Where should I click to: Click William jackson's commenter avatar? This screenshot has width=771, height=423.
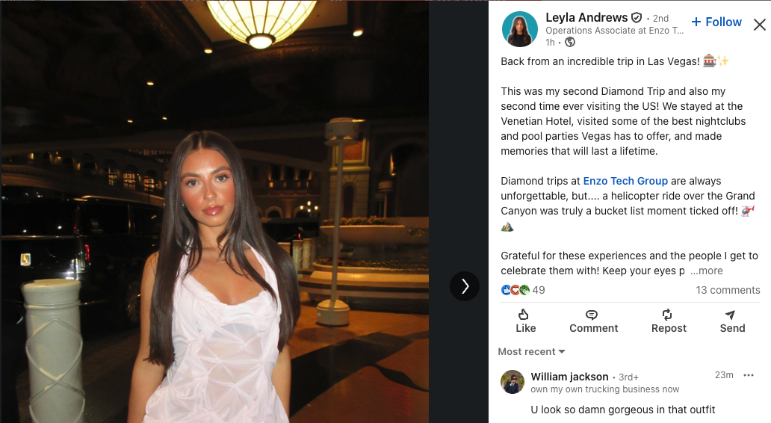(x=513, y=382)
